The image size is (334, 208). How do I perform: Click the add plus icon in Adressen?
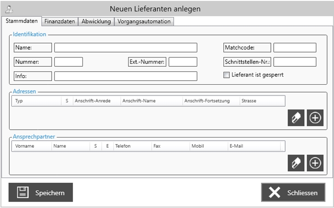(x=315, y=118)
